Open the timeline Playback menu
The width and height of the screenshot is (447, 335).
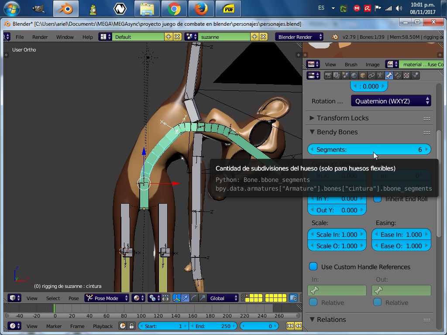point(103,326)
